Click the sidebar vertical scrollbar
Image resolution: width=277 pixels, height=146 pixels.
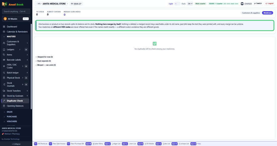coord(31,66)
